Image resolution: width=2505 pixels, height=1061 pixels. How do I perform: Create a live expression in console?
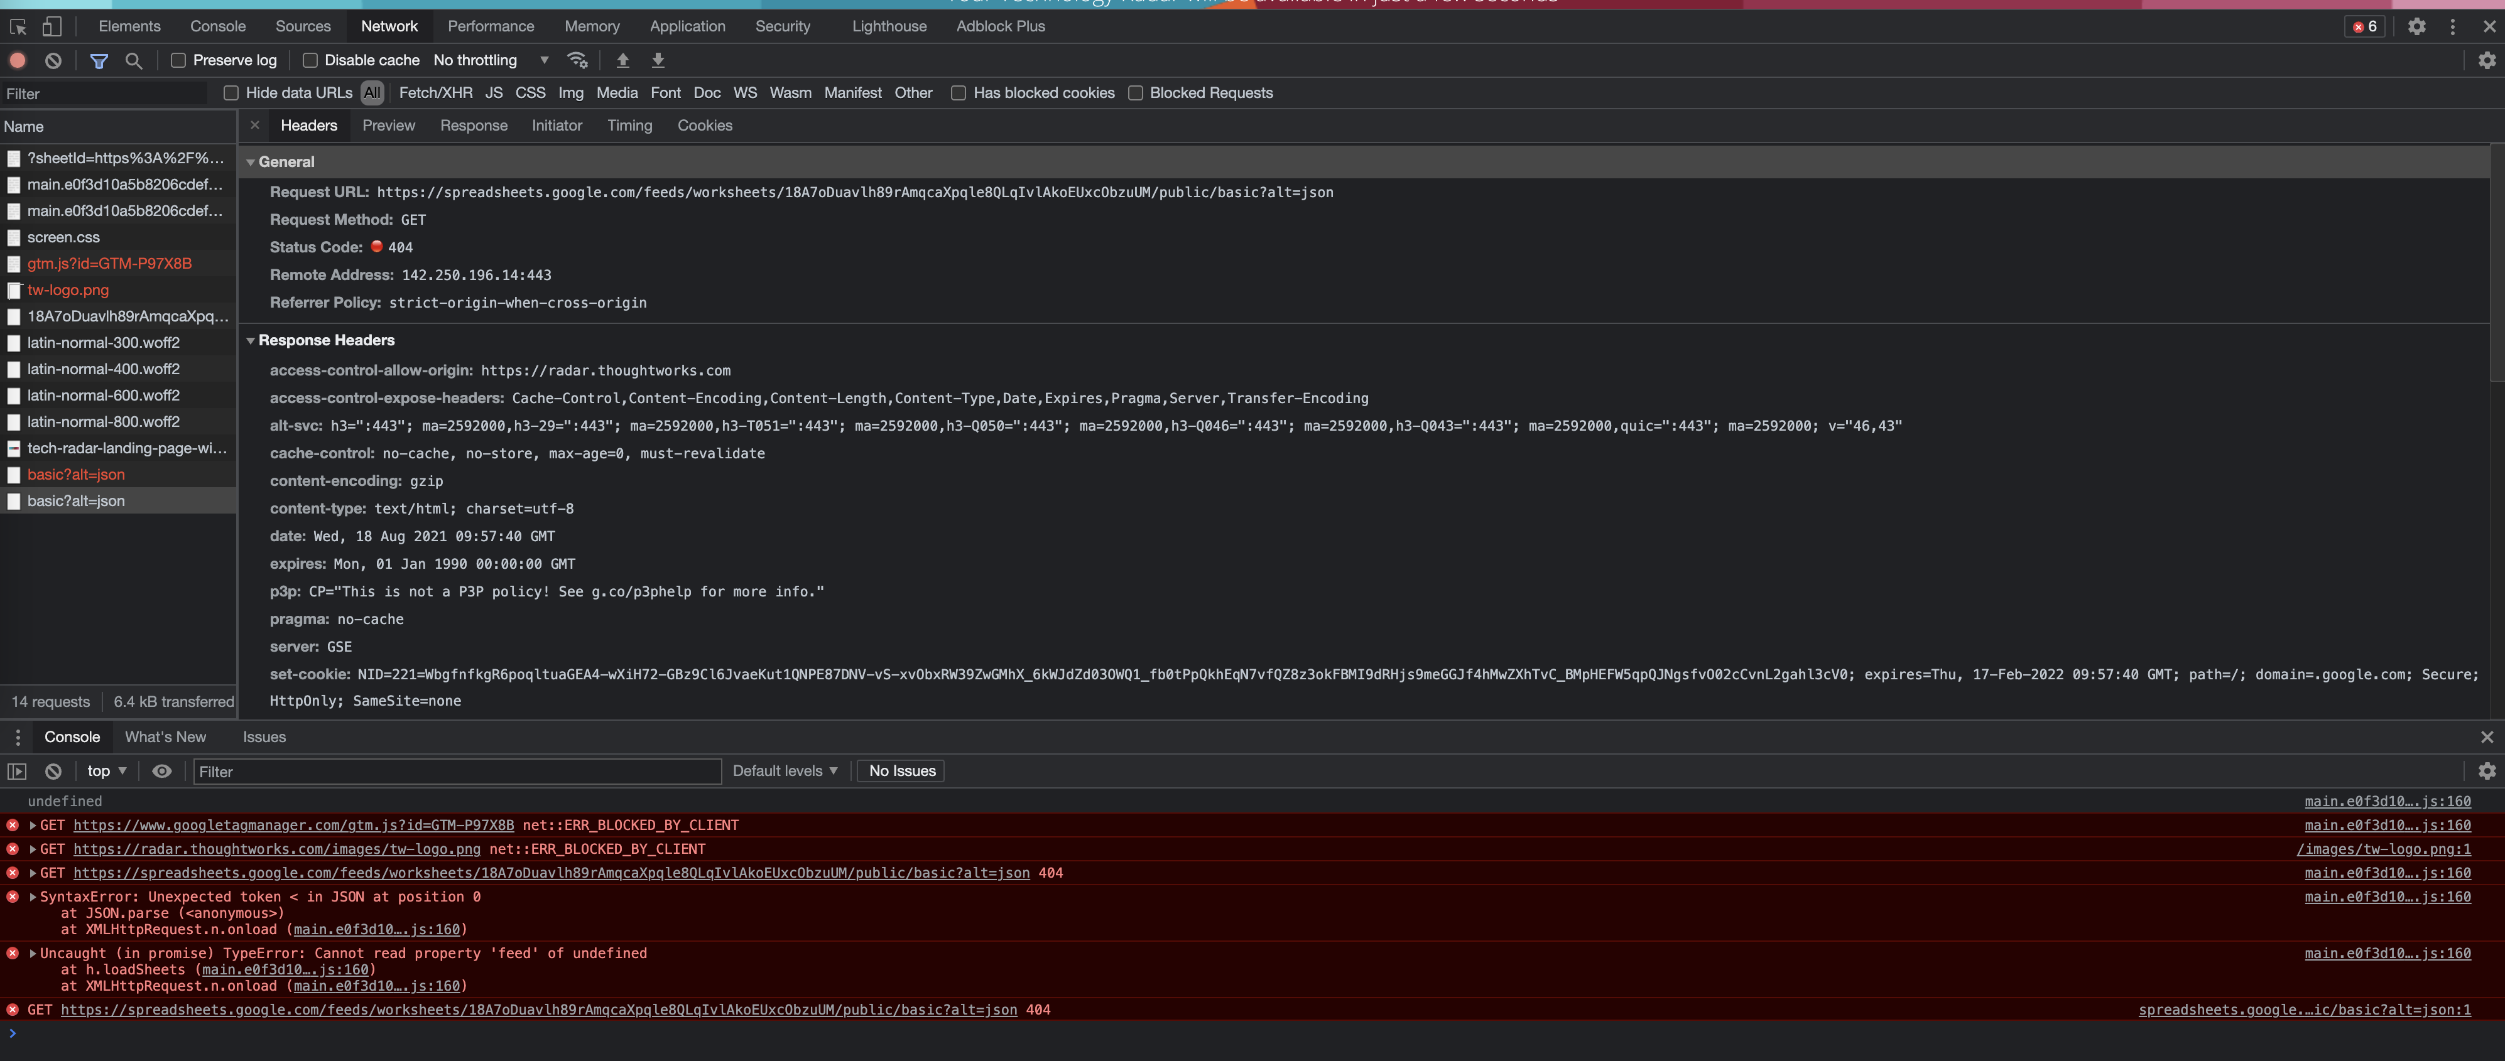[161, 770]
